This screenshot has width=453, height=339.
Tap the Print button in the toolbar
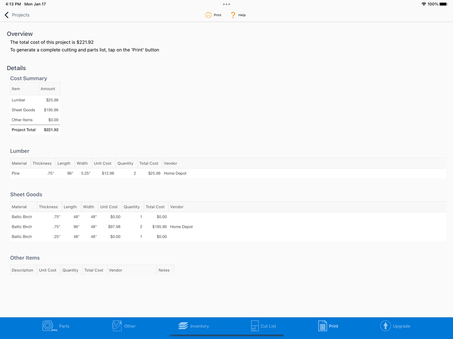point(213,15)
